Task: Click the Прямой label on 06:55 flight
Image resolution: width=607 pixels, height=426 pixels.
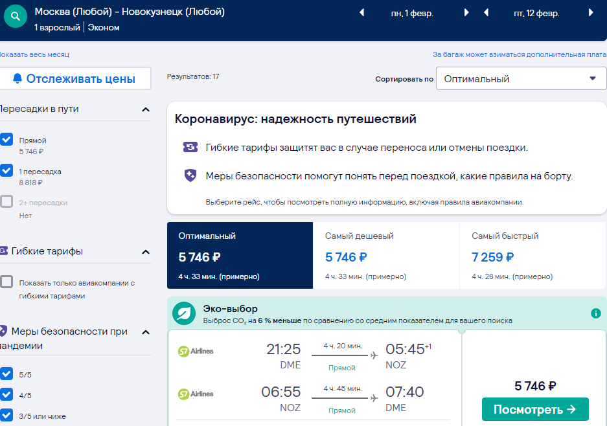Action: 341,410
